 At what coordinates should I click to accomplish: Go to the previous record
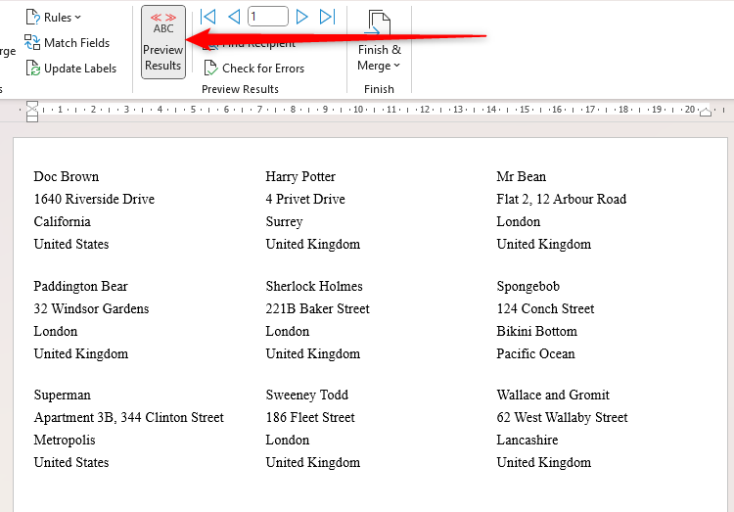(x=234, y=17)
